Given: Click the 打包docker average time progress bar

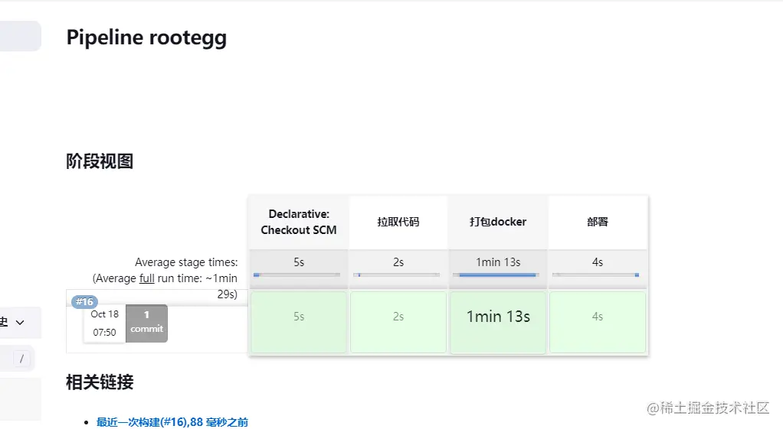Looking at the screenshot, I should (498, 275).
